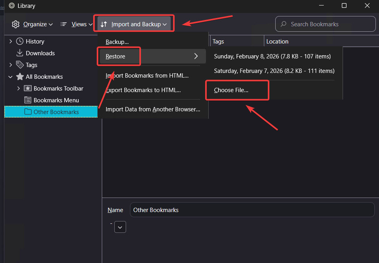Click the Other Bookmarks folder icon
The width and height of the screenshot is (379, 263).
[27, 112]
